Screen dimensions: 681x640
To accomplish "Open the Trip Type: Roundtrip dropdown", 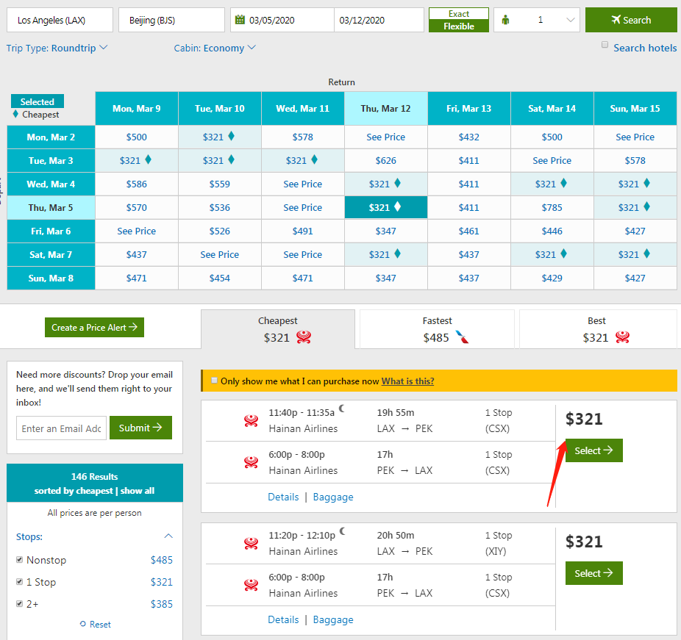I will 57,48.
